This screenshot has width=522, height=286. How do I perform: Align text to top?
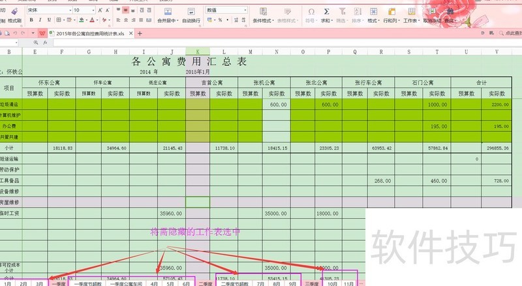coord(118,10)
